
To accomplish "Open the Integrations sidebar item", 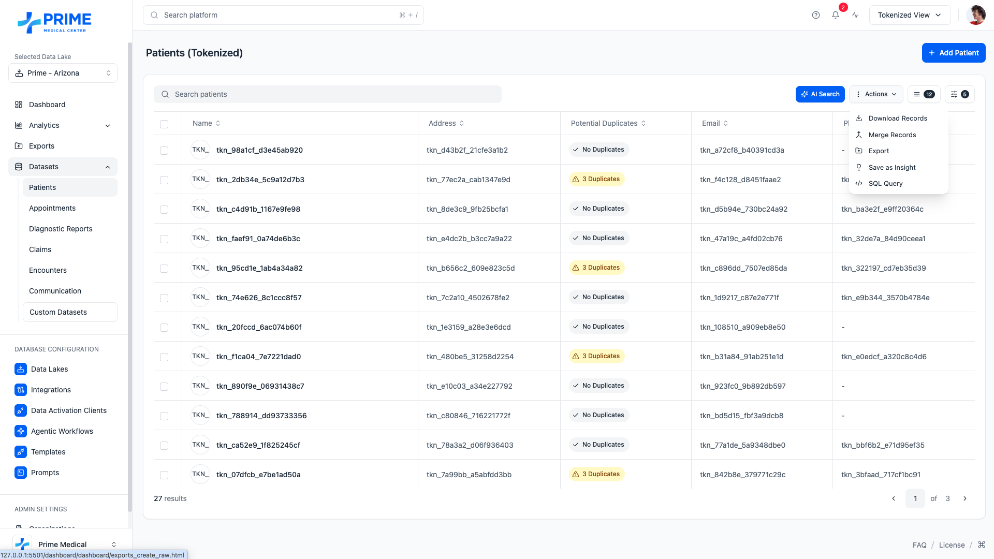I will (51, 390).
